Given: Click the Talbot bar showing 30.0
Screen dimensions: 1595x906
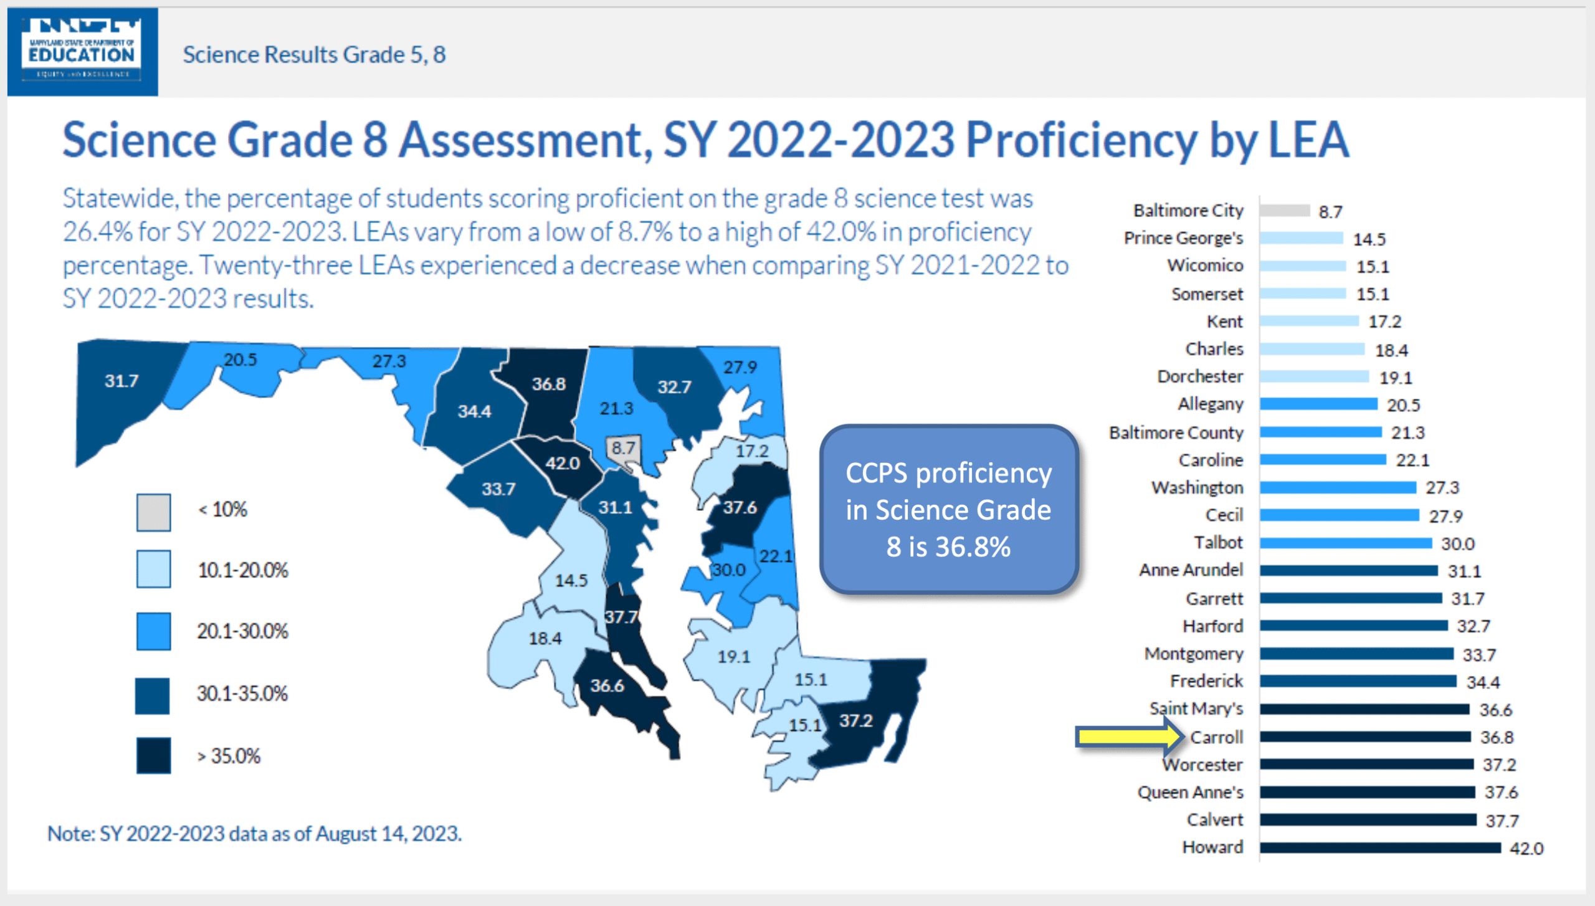Looking at the screenshot, I should tap(1345, 543).
